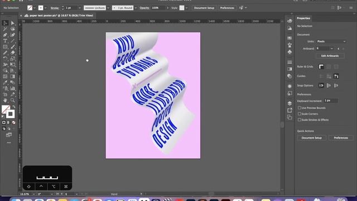357x201 pixels.
Task: Enable Use Preview Bounds checkbox
Action: [300, 108]
